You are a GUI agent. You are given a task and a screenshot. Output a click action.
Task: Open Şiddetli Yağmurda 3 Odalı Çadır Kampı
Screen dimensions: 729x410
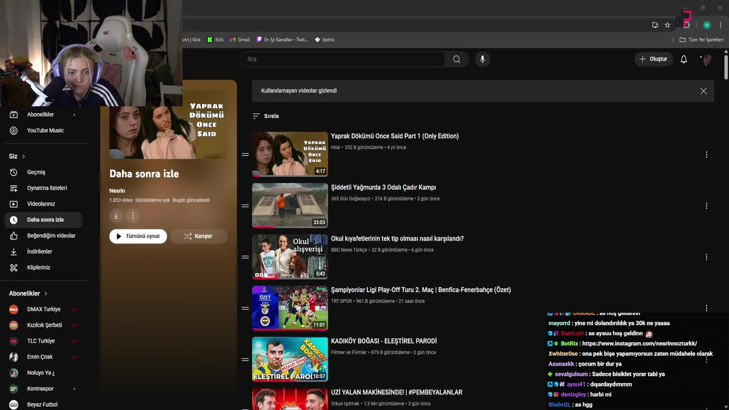click(x=383, y=187)
